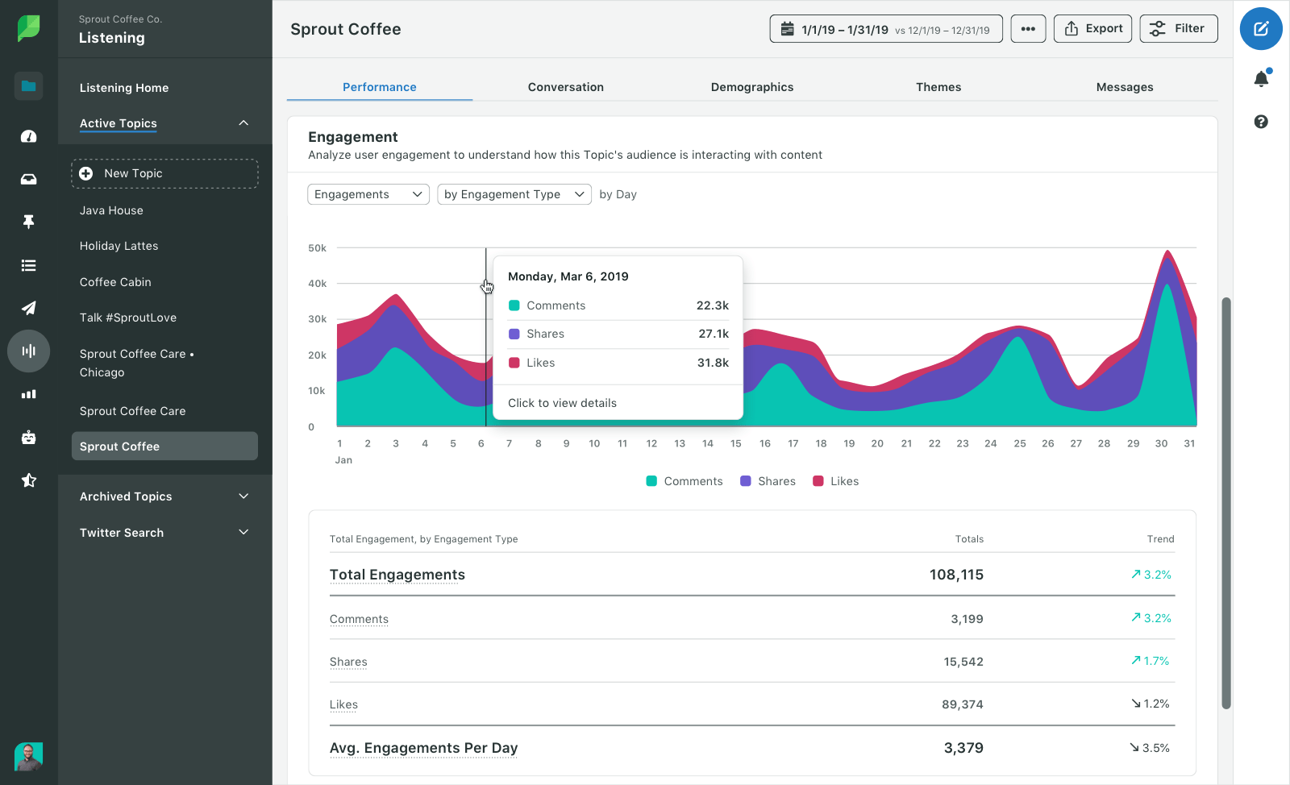Open the Inbox tray icon in sidebar
This screenshot has width=1290, height=785.
29,179
